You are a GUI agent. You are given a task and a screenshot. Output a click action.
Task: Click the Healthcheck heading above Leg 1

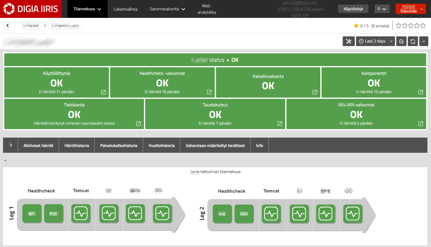point(41,191)
